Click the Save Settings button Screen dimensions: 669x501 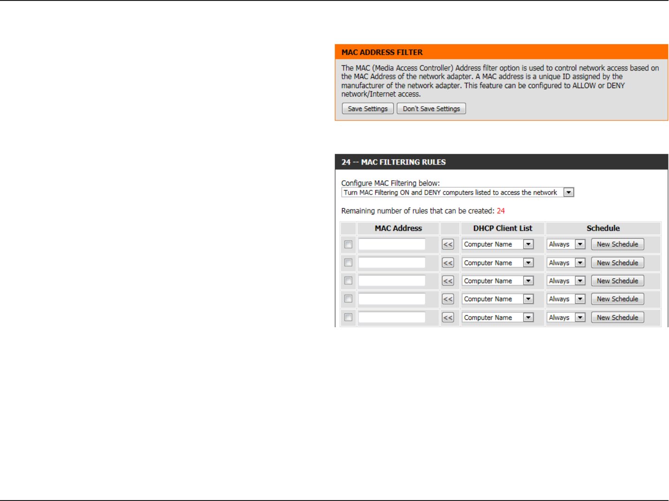[368, 108]
